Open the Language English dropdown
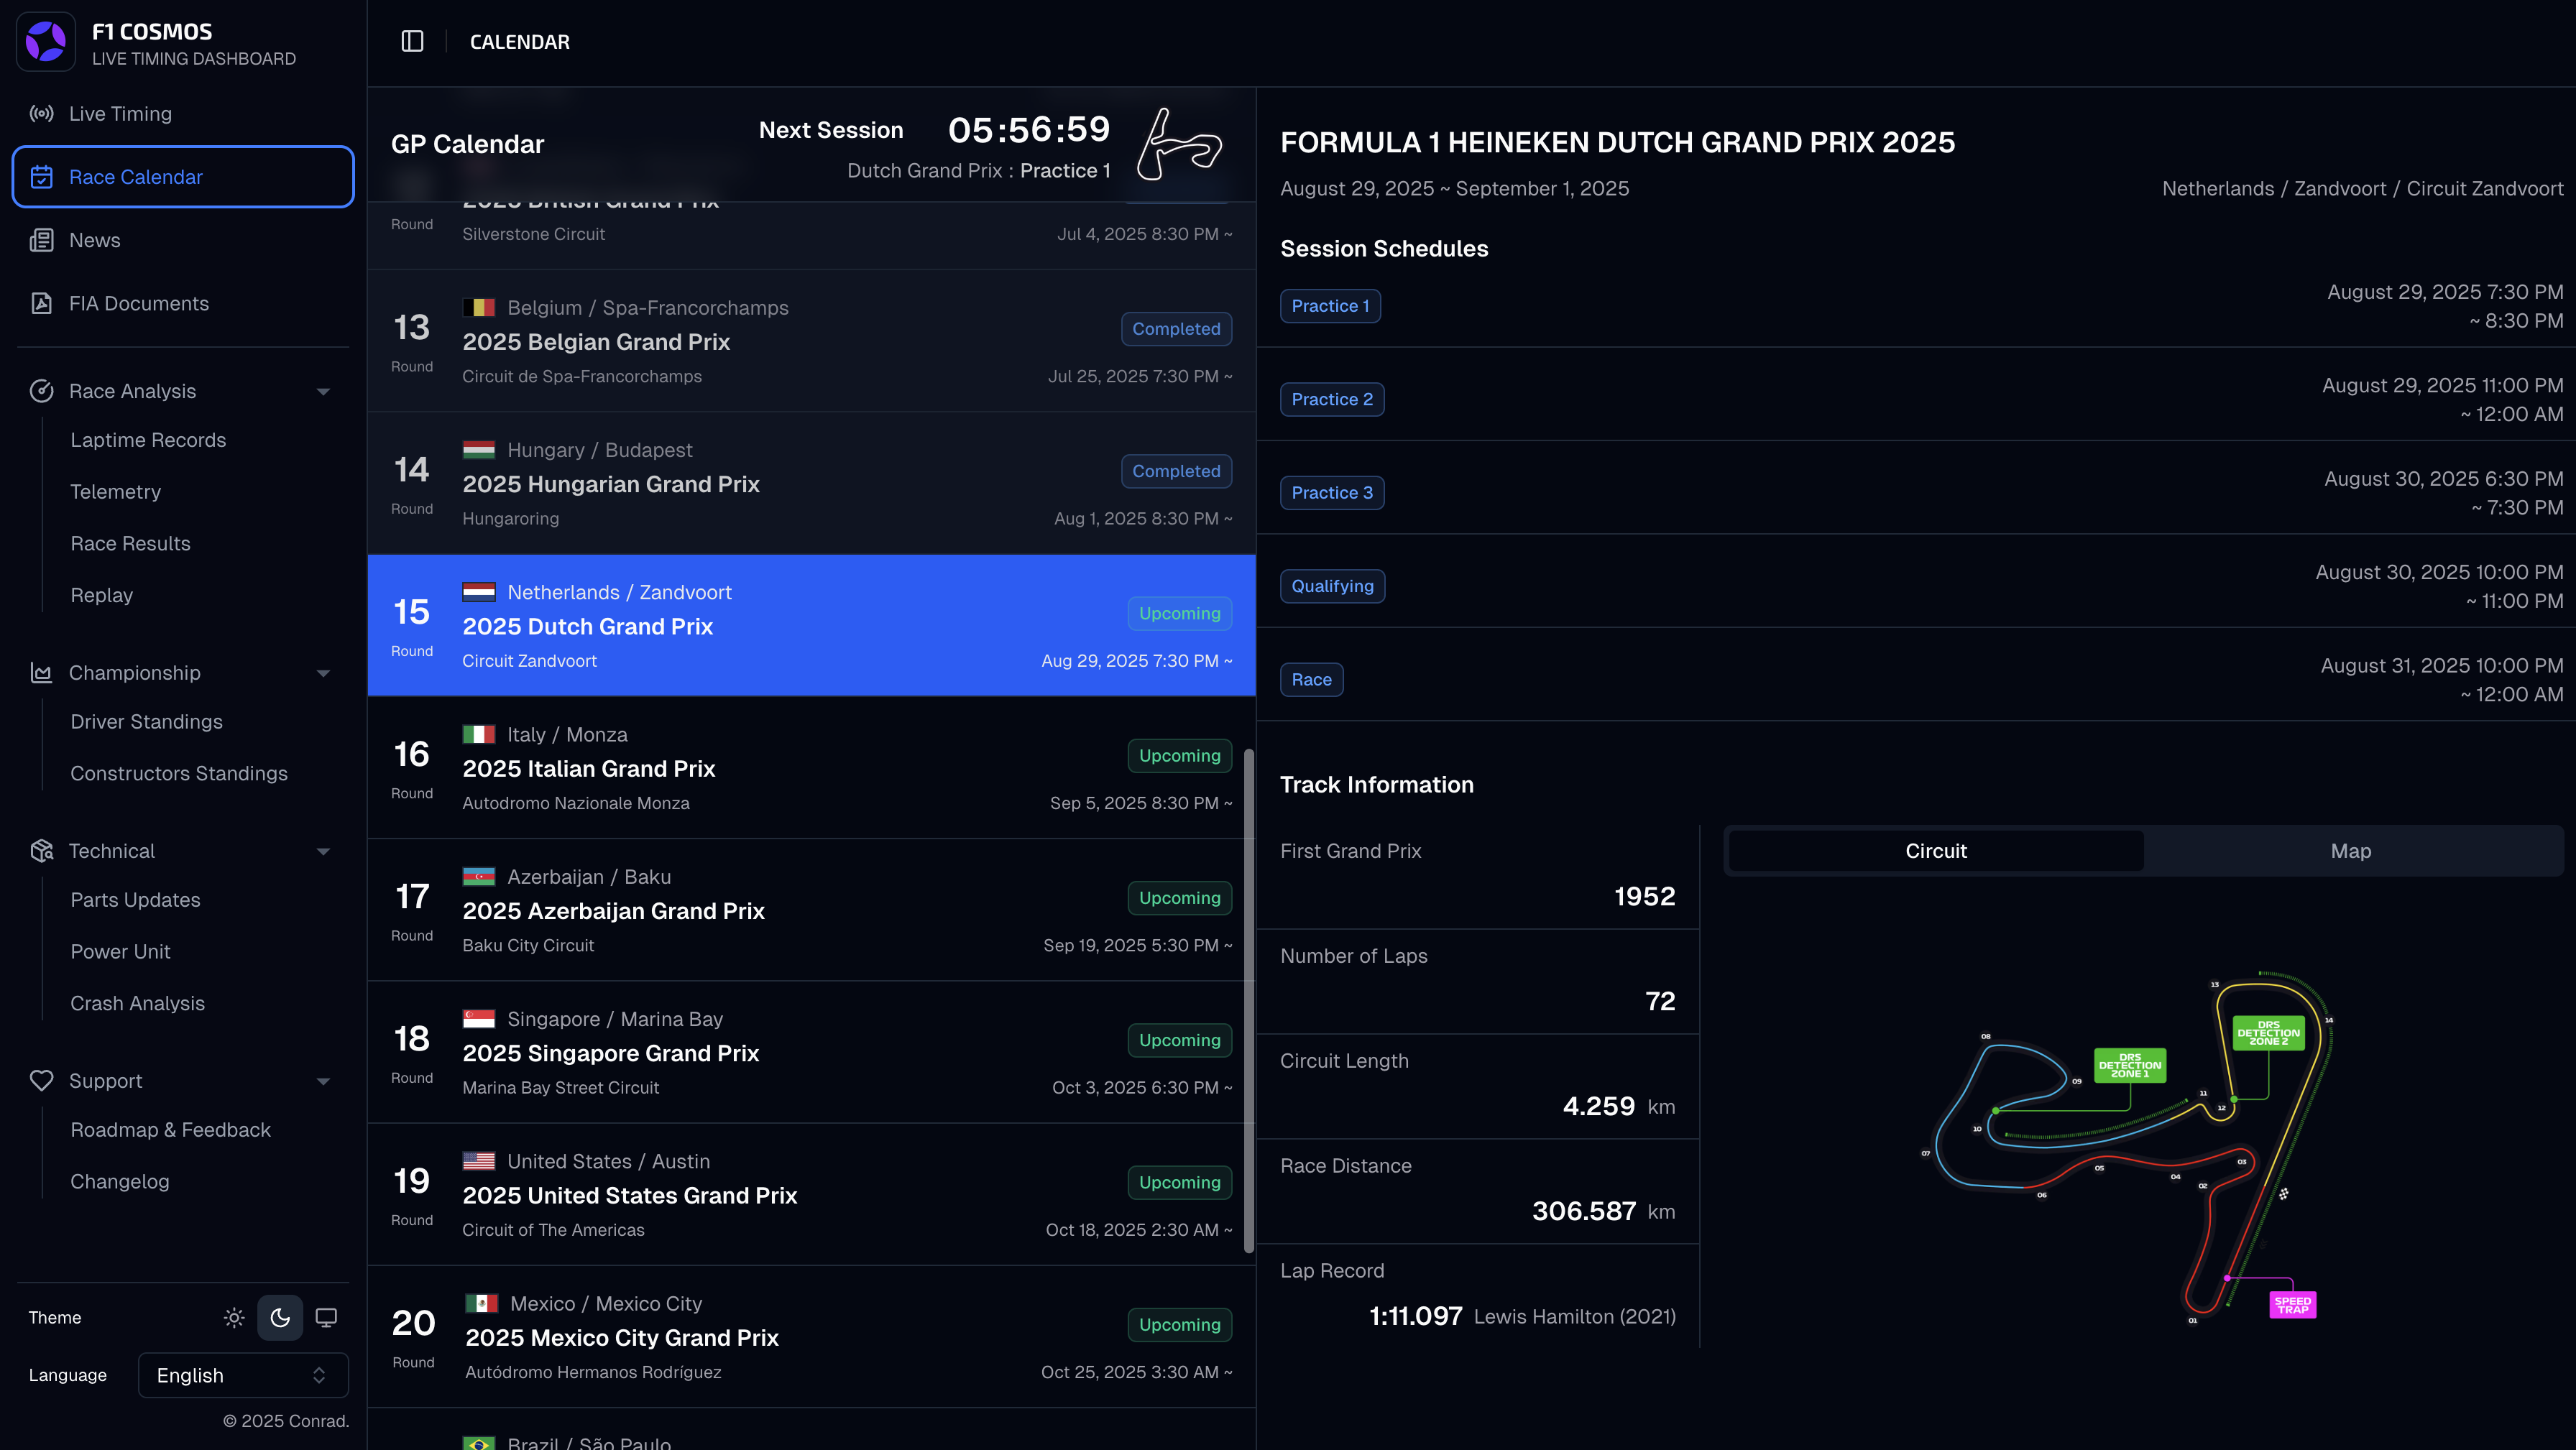Image resolution: width=2576 pixels, height=1450 pixels. coord(243,1376)
